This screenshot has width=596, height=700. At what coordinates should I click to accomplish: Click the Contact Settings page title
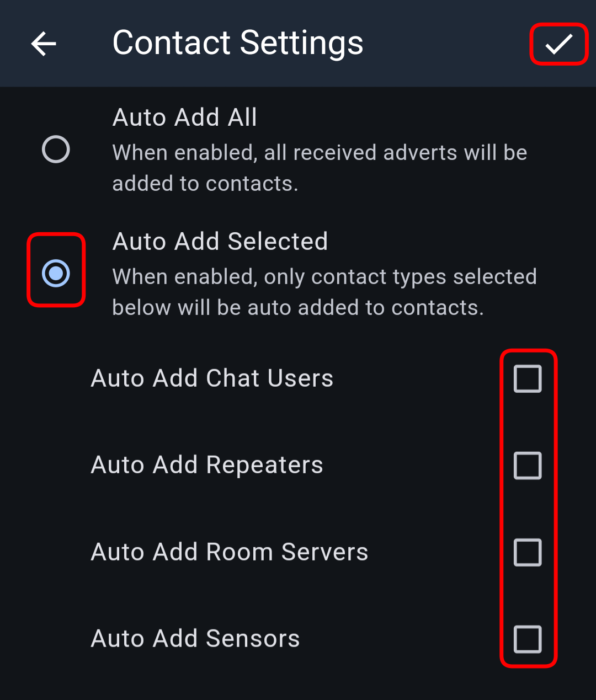click(x=238, y=43)
